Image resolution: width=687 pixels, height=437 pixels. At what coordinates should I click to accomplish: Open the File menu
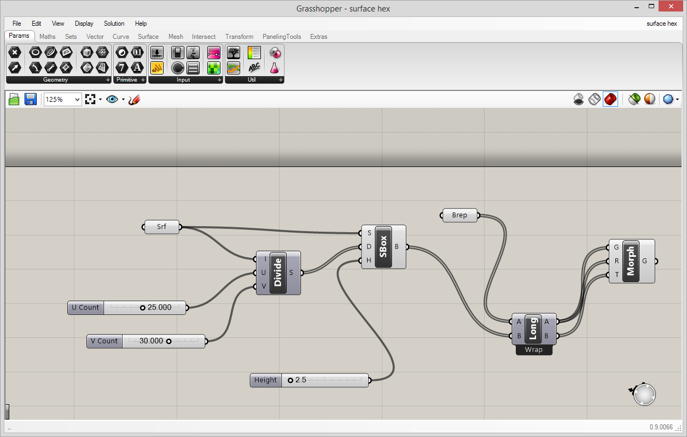point(16,24)
